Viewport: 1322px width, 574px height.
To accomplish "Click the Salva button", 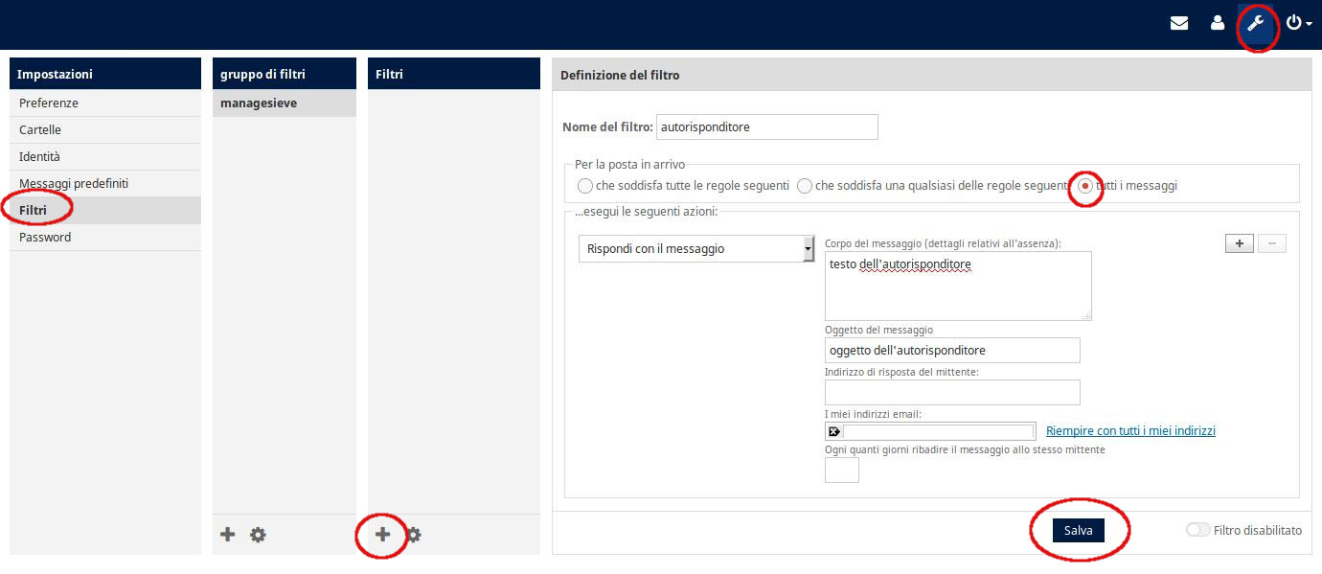I will (x=1078, y=530).
